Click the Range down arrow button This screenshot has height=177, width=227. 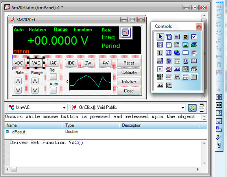[35, 90]
